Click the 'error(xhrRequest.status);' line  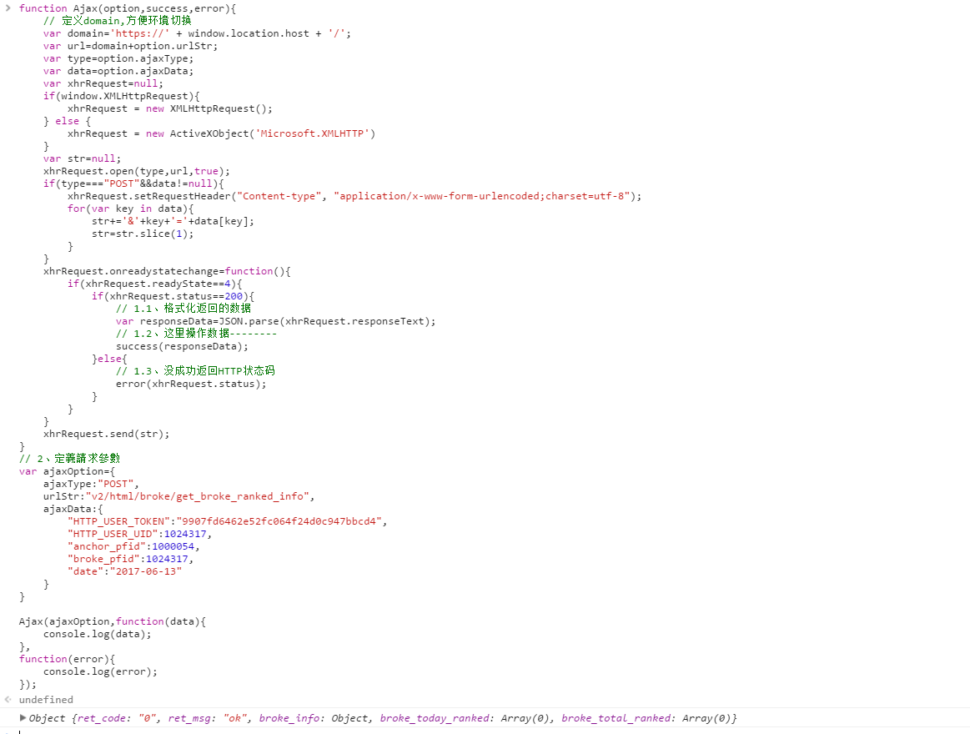click(191, 384)
